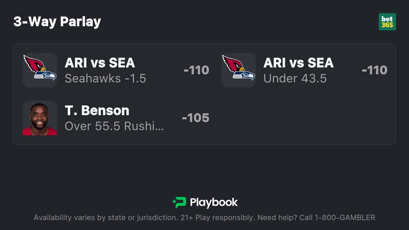409x230 pixels.
Task: Open T. Benson's player headshot
Action: point(40,118)
